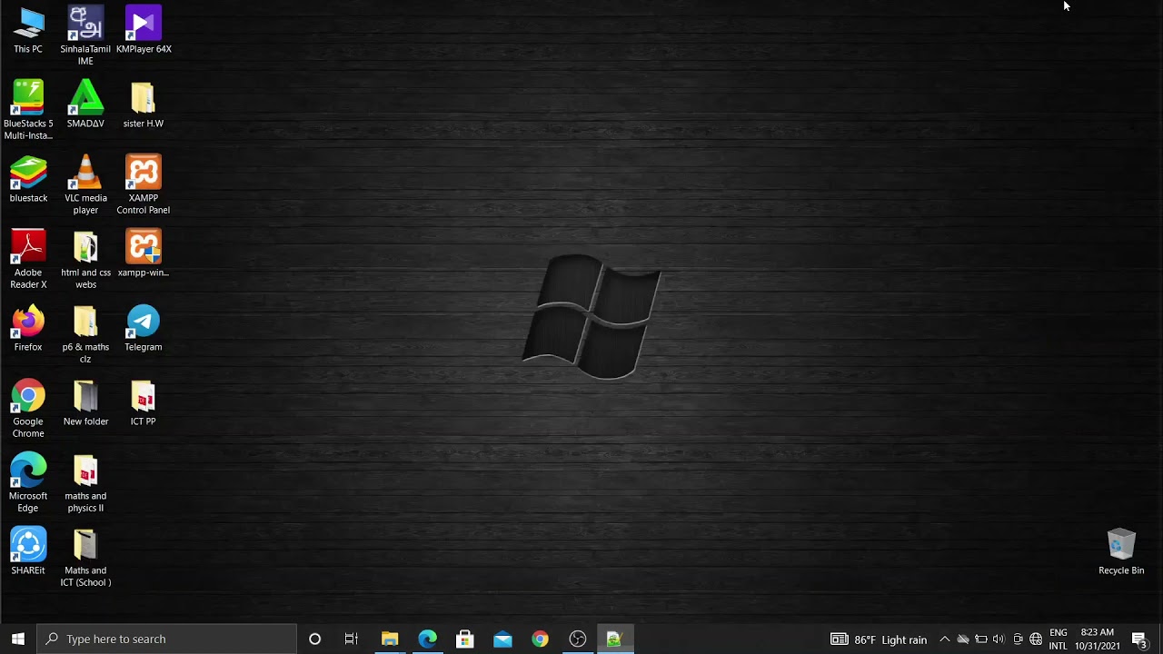Open the Meet Now tray icon

1018,639
